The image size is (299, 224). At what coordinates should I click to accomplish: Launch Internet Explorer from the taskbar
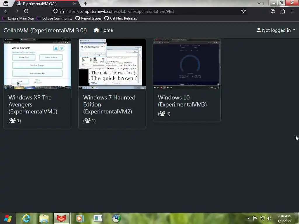(x=26, y=218)
